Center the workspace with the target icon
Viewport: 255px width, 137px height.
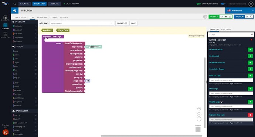[199, 109]
